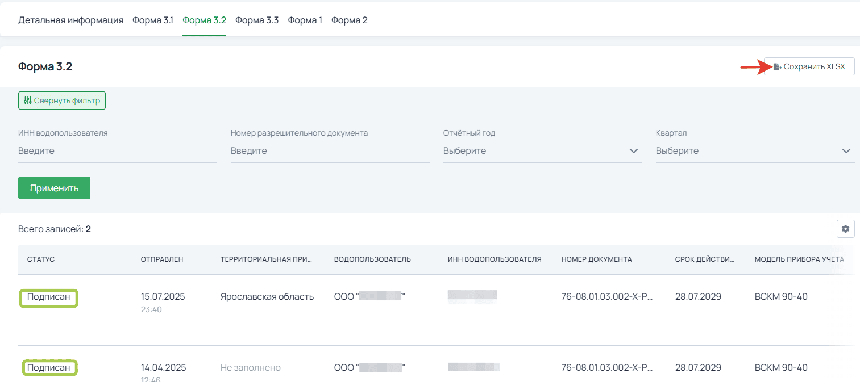Focus the ИНН водопользователя input field
Screen dimensions: 860x382
tap(117, 151)
